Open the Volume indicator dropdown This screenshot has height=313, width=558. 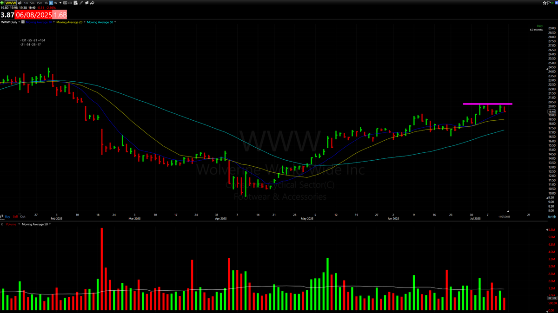[19, 224]
